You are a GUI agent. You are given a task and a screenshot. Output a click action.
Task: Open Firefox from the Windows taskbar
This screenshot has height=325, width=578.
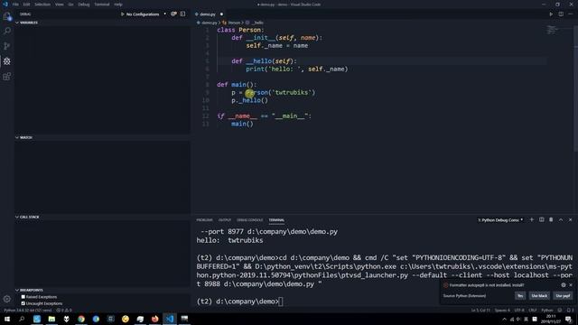(154, 319)
